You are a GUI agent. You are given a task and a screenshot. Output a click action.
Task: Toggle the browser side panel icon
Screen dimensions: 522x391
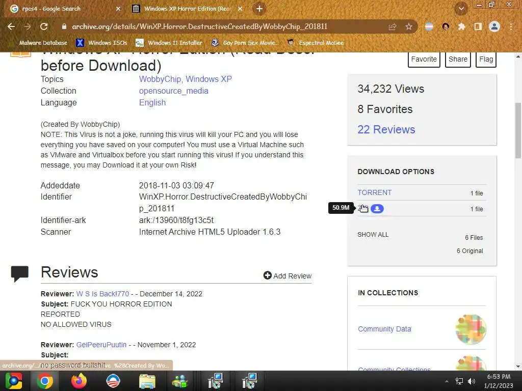coord(478,26)
